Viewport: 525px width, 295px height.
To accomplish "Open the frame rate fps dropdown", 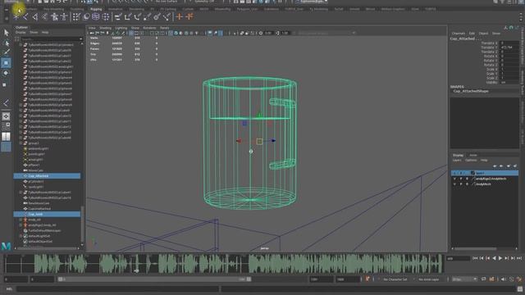I will click(464, 279).
